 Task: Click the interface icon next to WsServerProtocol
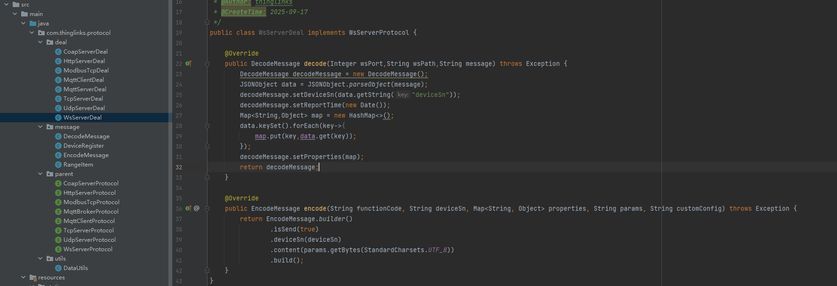(58, 249)
